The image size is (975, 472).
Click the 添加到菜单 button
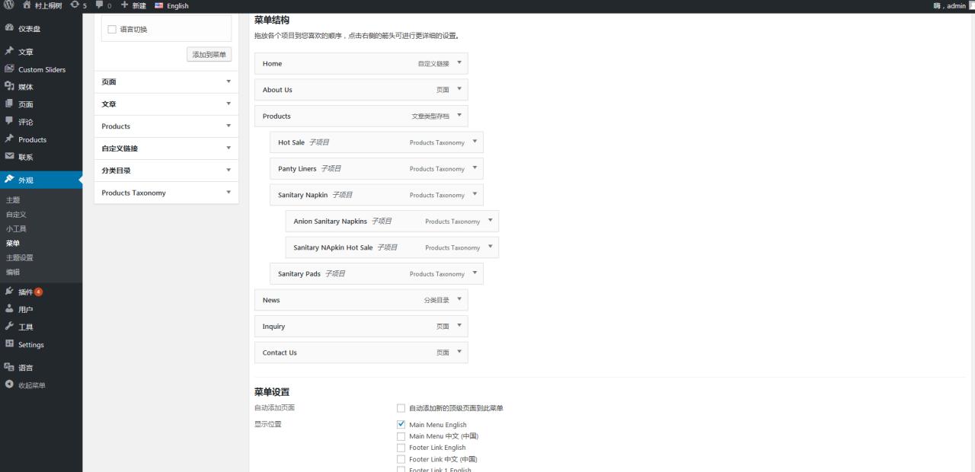tap(209, 55)
